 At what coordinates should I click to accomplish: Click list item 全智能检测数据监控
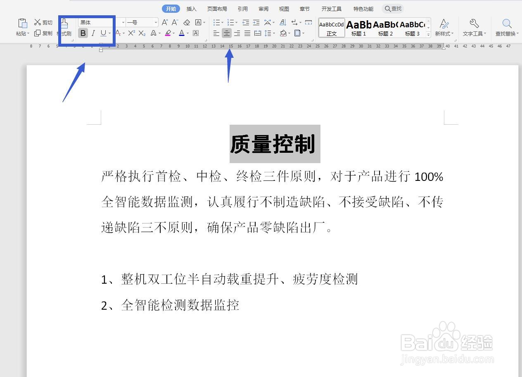point(180,305)
